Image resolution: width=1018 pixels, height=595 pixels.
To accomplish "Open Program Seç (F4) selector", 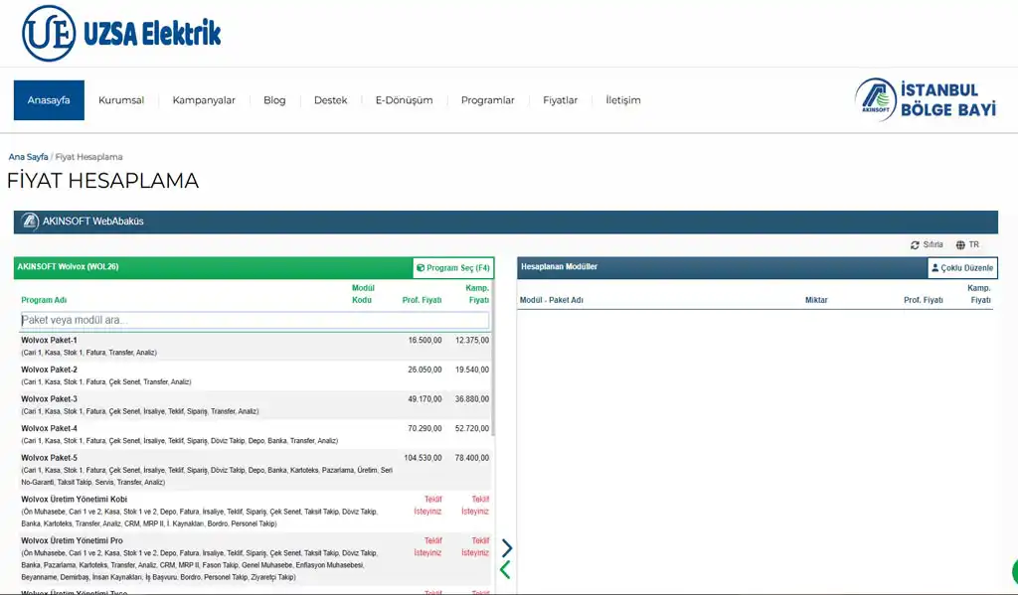I will coord(453,268).
